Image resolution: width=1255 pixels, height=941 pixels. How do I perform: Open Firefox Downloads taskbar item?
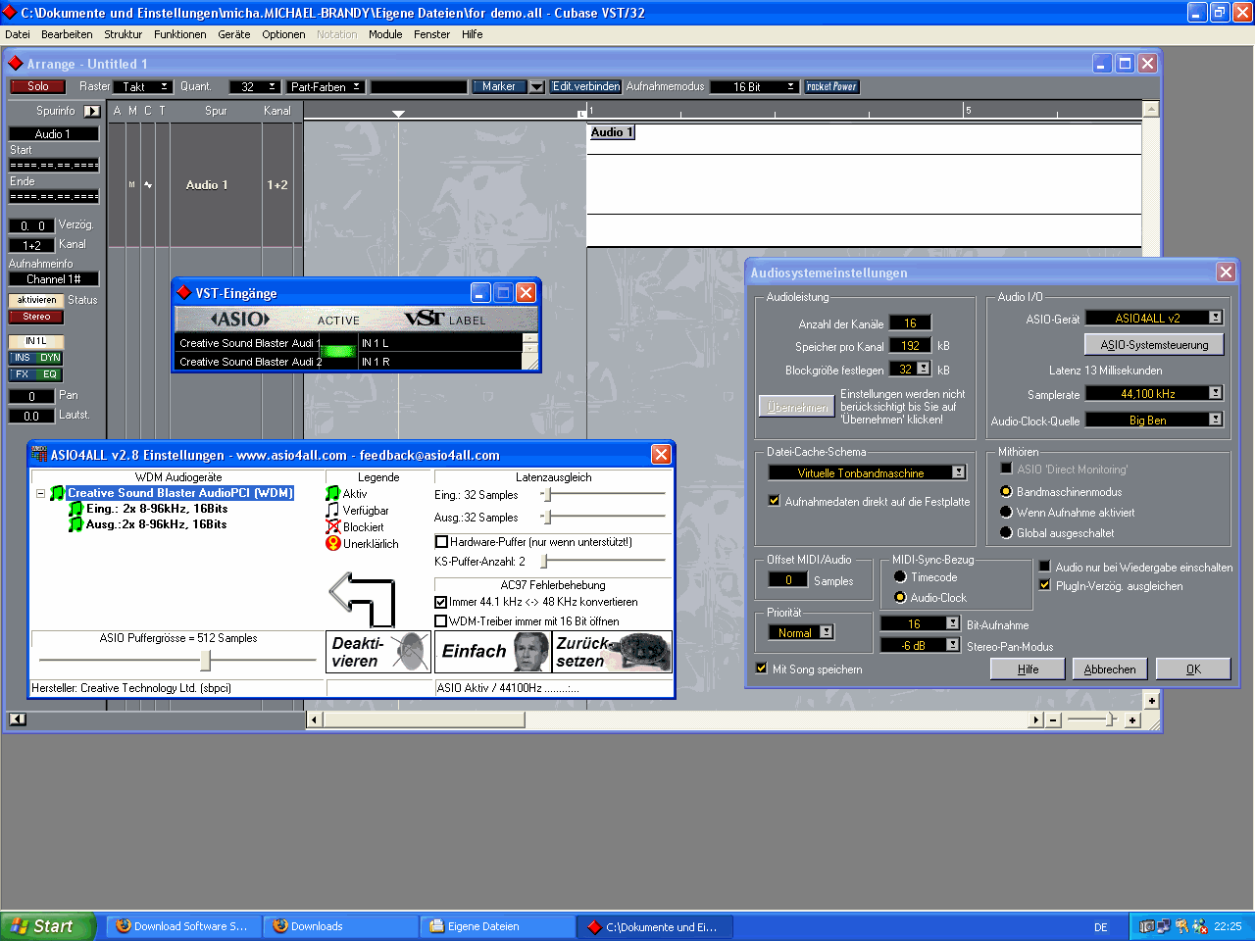point(341,925)
